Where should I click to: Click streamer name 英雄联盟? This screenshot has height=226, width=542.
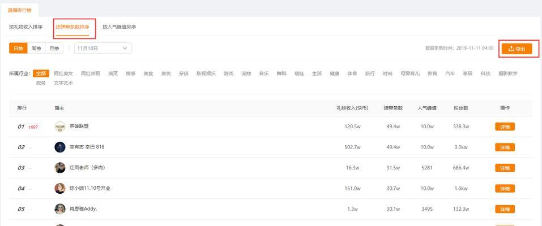pyautogui.click(x=79, y=127)
